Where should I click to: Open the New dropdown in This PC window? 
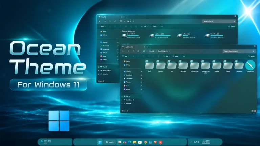(102, 27)
